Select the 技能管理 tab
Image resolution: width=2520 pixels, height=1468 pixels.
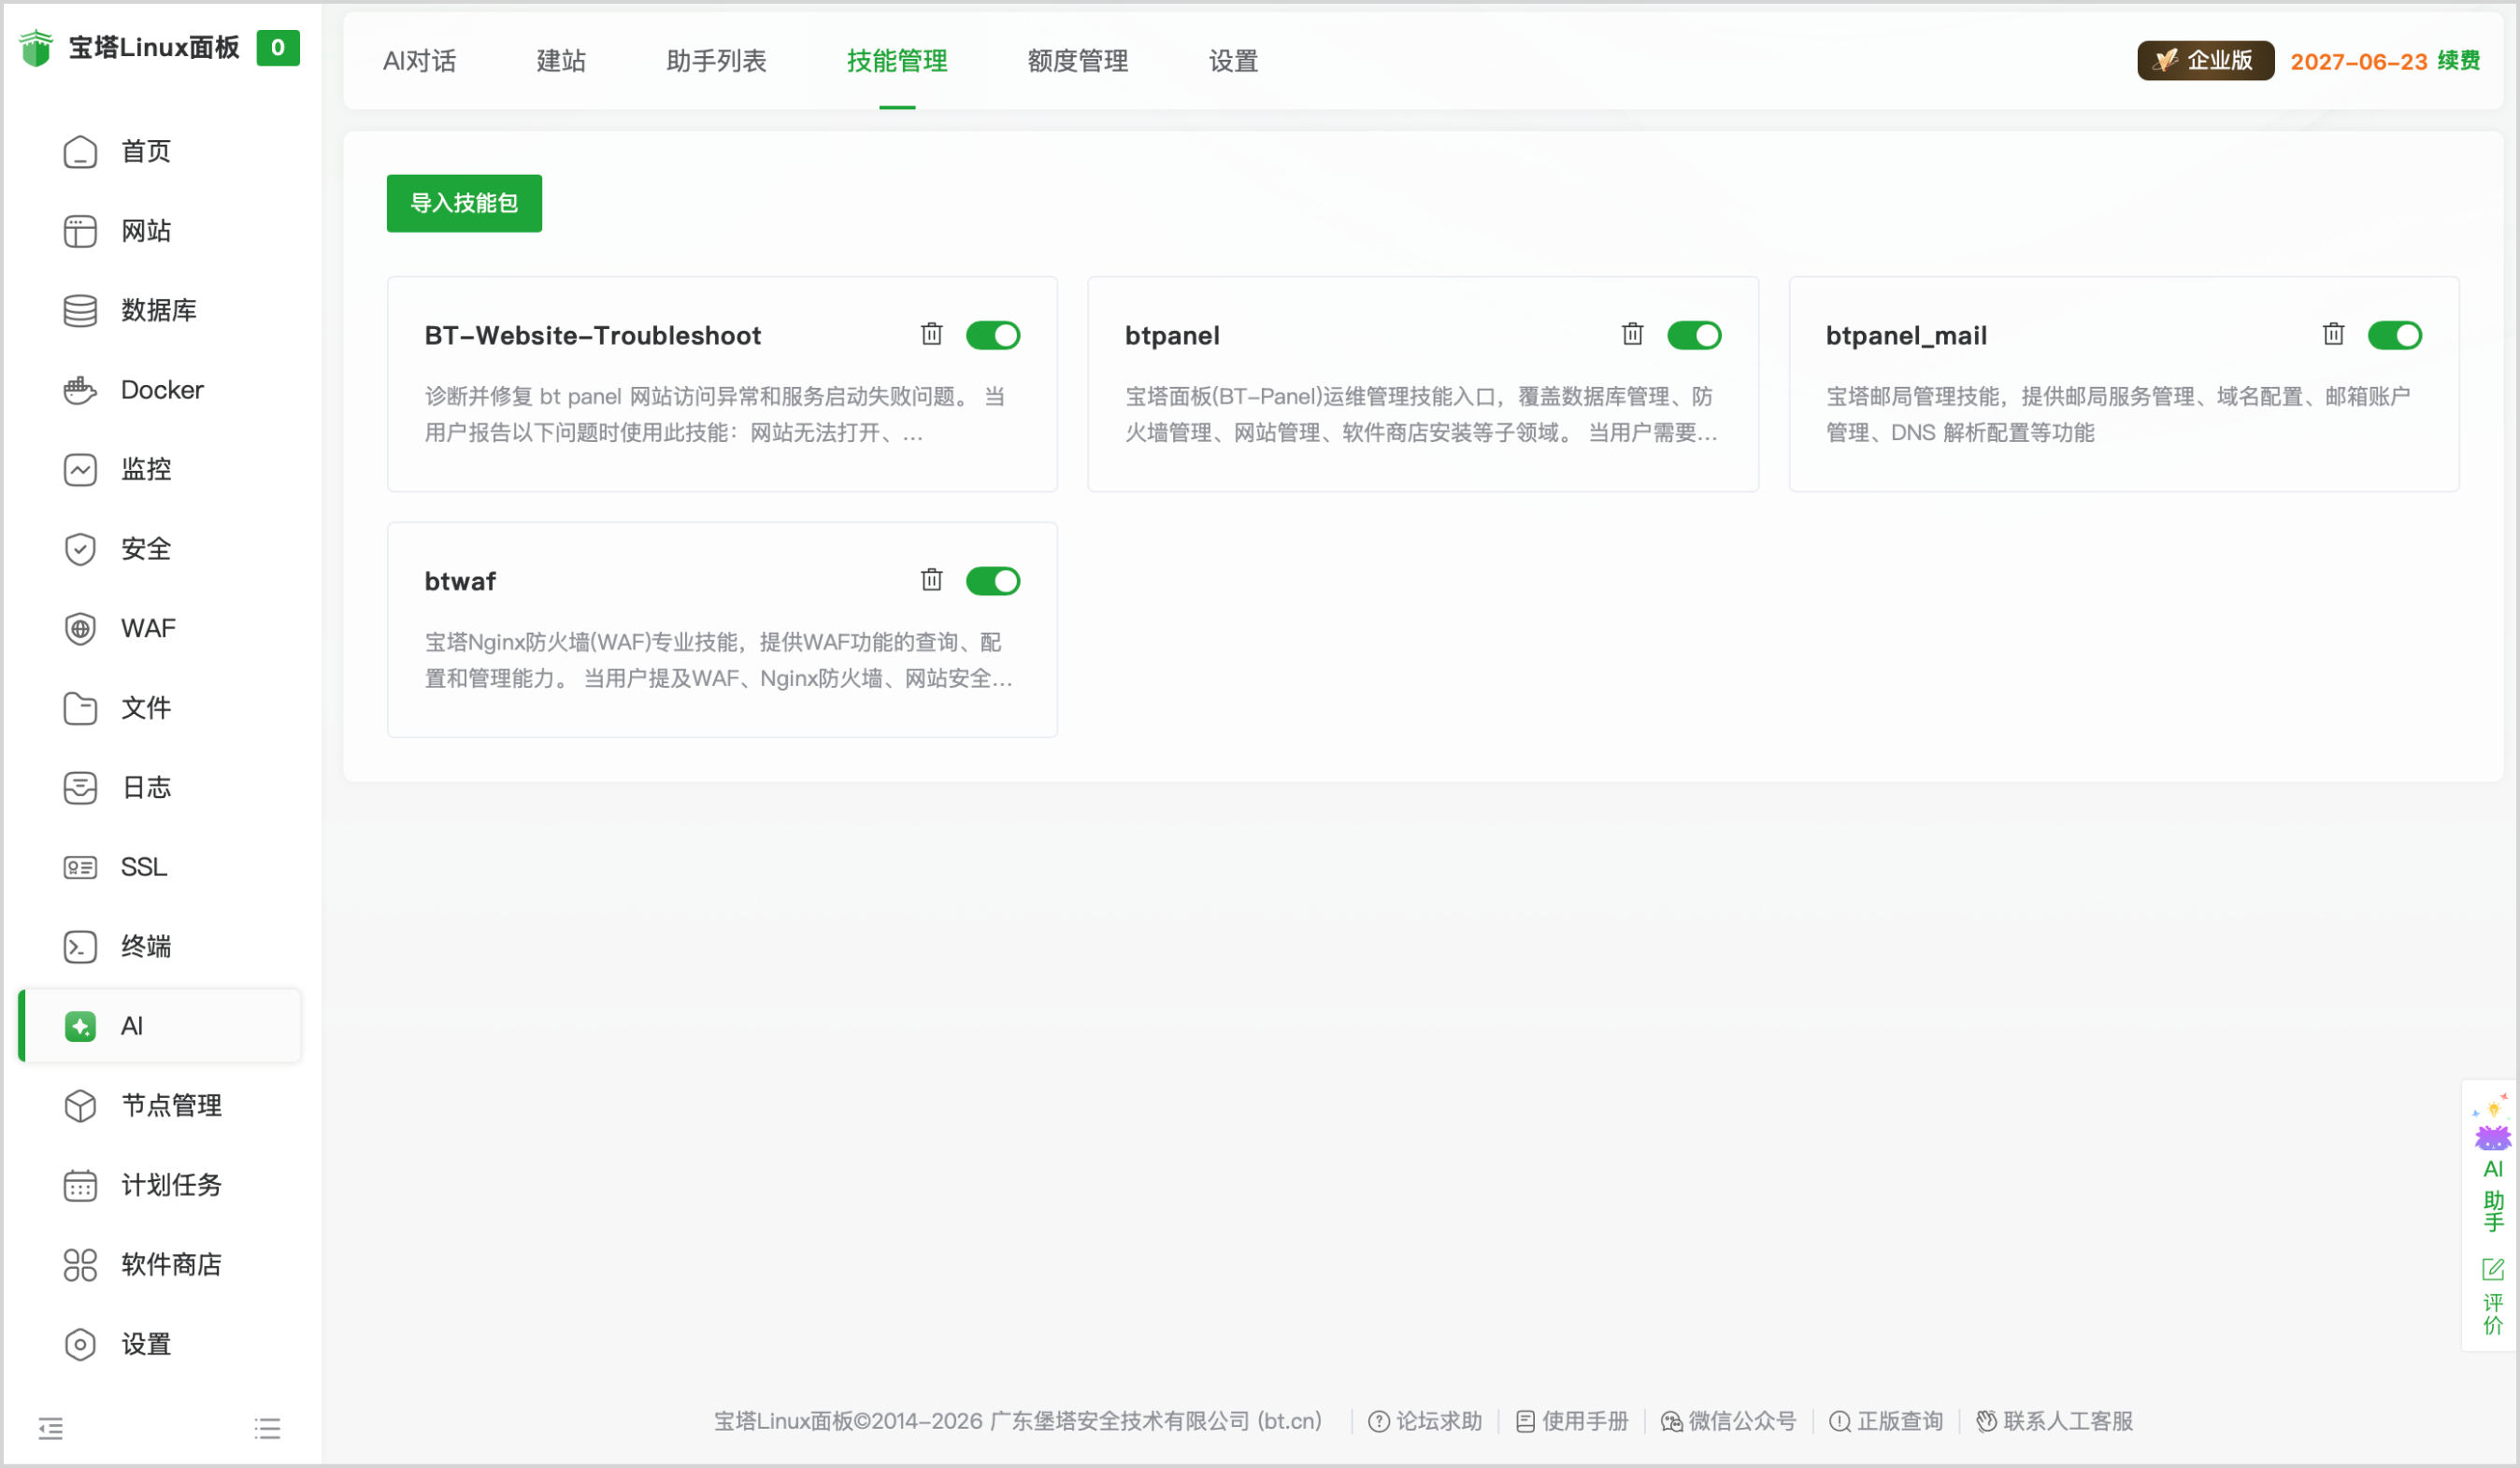pos(897,61)
